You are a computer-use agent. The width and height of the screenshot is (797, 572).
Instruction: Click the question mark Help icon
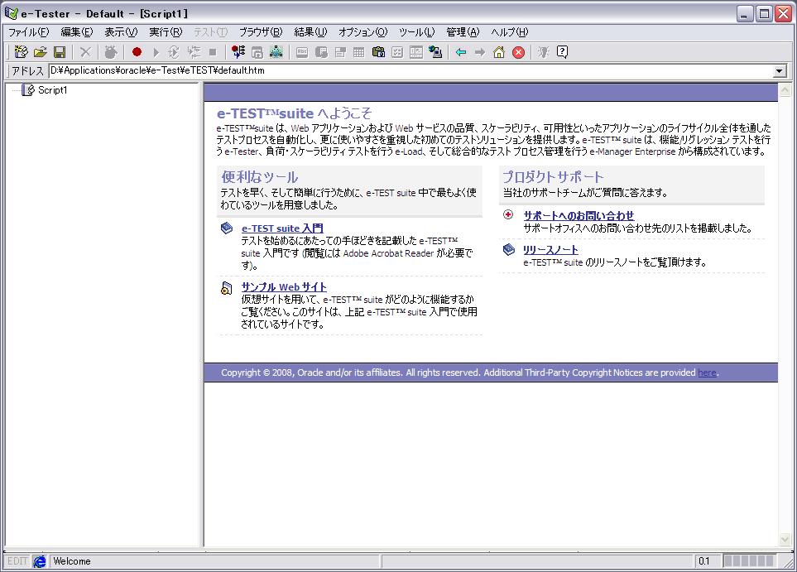(562, 52)
